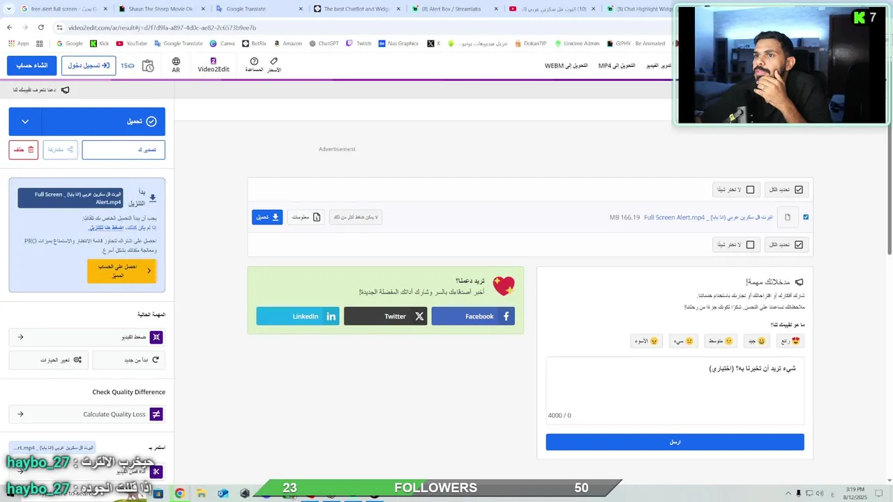The width and height of the screenshot is (893, 502).
Task: Download Full Screen Alert.mp4 with blue تحميل button
Action: pos(267,217)
